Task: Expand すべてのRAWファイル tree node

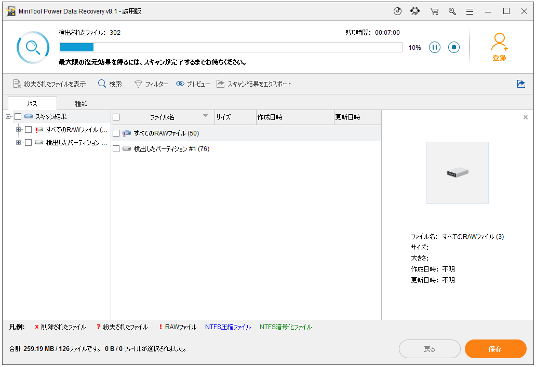Action: (19, 129)
